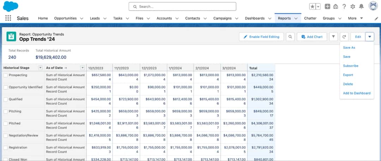Open the favorites list dropdown arrow
Screen dimensions: 381x161
[x=318, y=7]
